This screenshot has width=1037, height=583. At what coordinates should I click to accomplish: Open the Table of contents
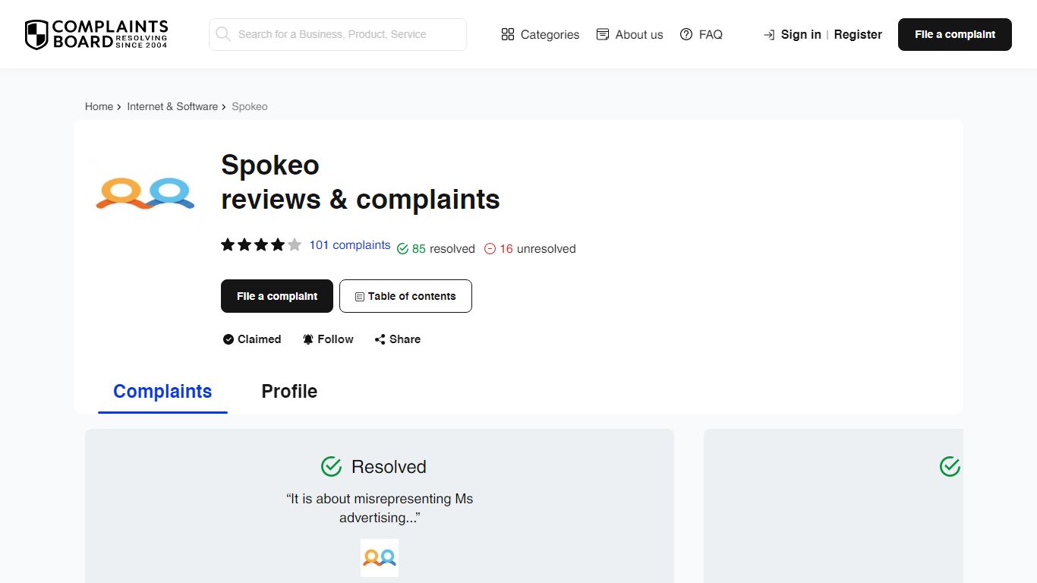pyautogui.click(x=405, y=296)
